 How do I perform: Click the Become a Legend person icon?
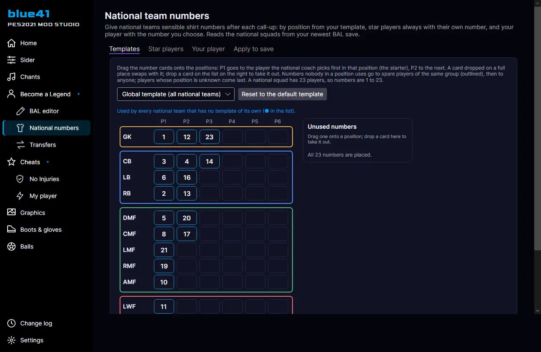[x=11, y=94]
